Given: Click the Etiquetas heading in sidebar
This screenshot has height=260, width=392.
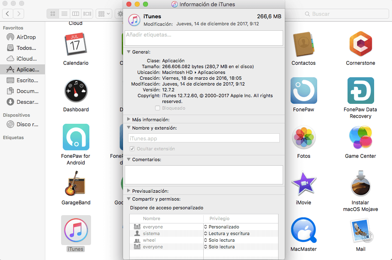Looking at the screenshot, I should (13, 137).
